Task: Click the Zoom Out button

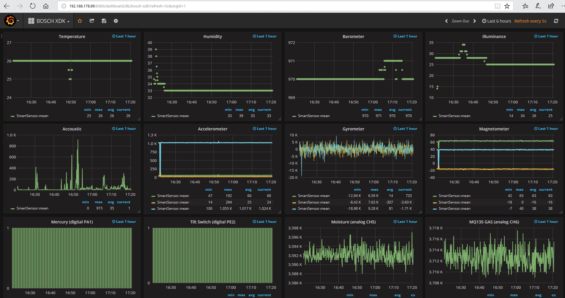Action: pos(460,21)
